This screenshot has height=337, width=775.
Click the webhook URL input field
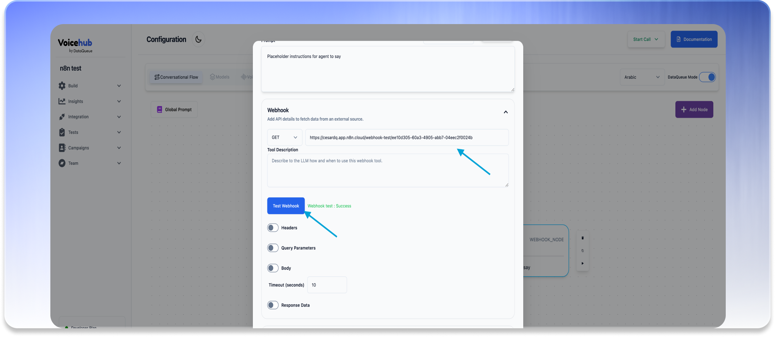406,137
